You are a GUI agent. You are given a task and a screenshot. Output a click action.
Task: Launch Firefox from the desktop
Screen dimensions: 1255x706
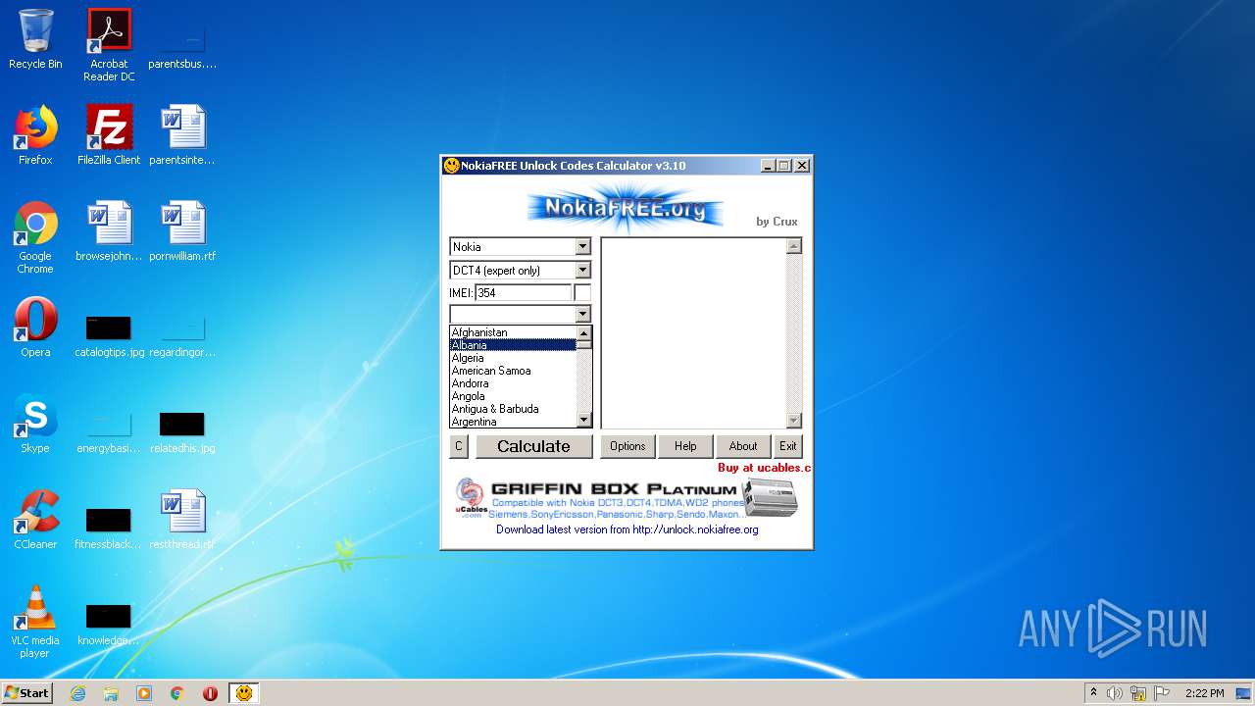coord(35,135)
